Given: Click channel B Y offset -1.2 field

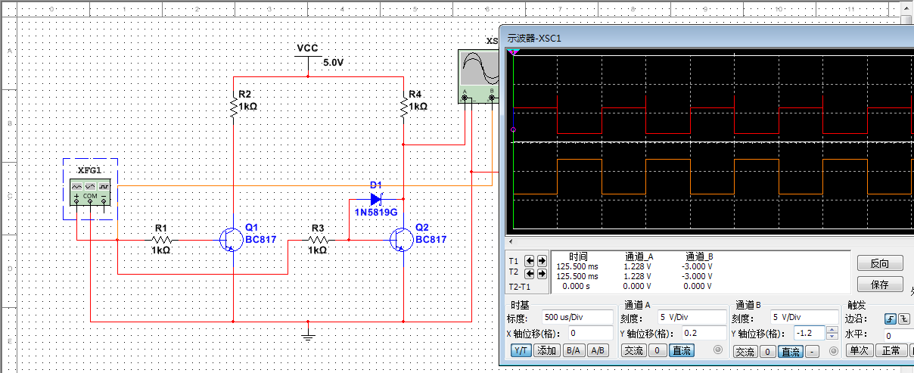Looking at the screenshot, I should click(810, 333).
